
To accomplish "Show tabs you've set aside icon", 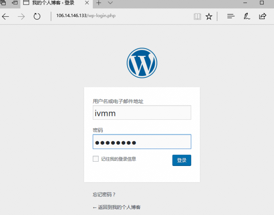I will click(3, 2).
